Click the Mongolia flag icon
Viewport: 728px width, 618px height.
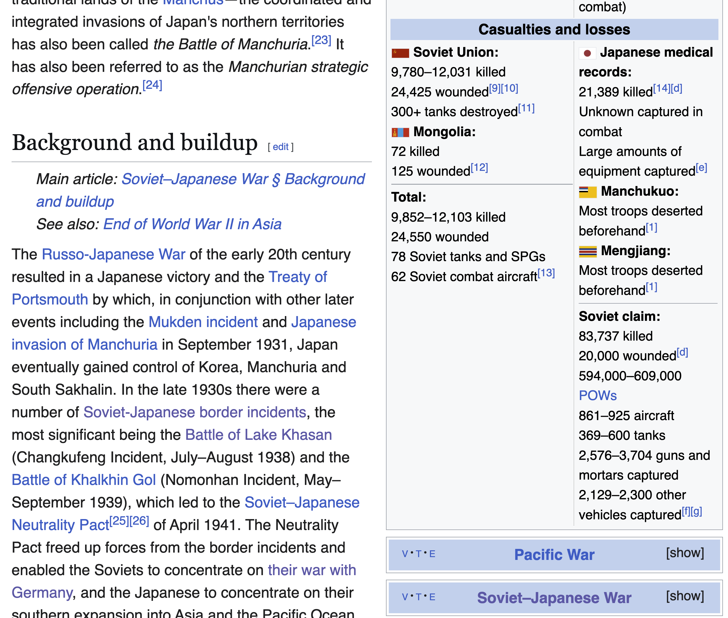400,133
